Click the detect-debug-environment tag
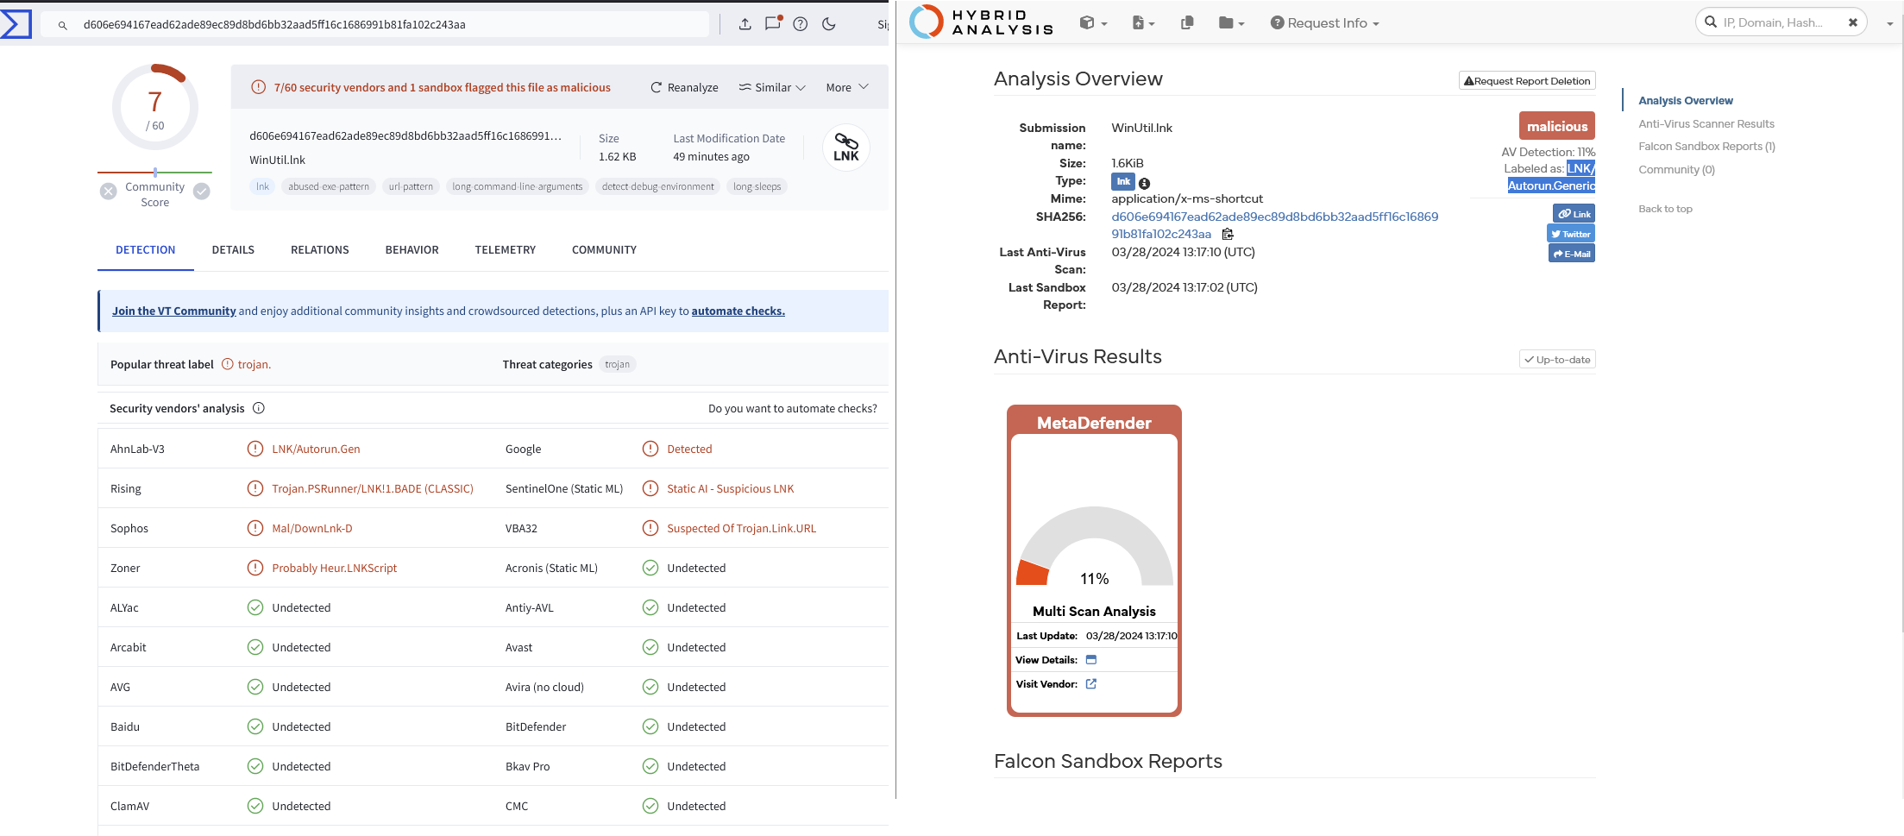This screenshot has height=836, width=1904. pos(658,186)
